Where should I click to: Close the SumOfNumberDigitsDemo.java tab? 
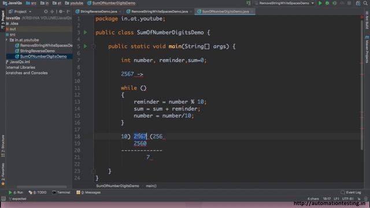point(252,12)
